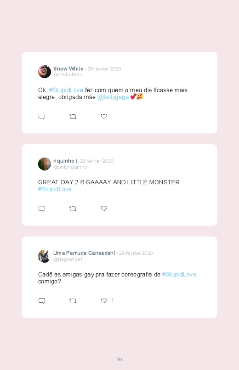Open the cat avatar of Uma Parruda Cansadah
The image size is (239, 370).
[45, 256]
